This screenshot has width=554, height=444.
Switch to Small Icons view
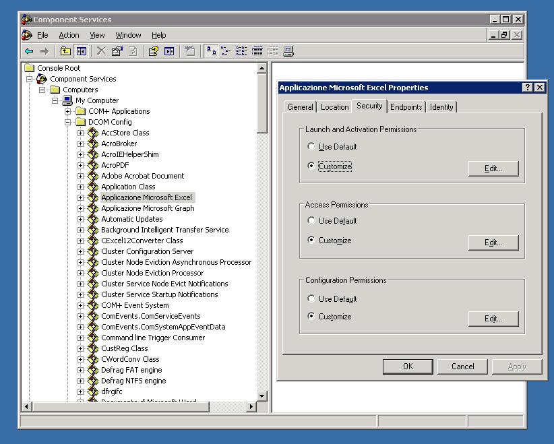tap(226, 52)
